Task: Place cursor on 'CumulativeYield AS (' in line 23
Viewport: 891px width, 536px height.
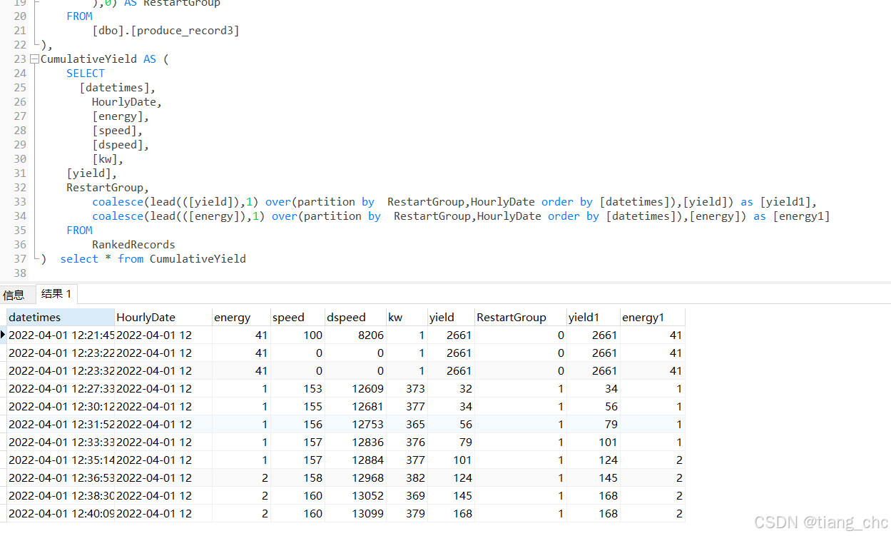Action: click(105, 59)
